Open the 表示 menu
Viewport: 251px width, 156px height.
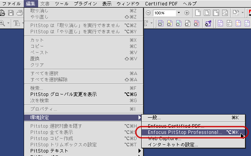coord(107,3)
